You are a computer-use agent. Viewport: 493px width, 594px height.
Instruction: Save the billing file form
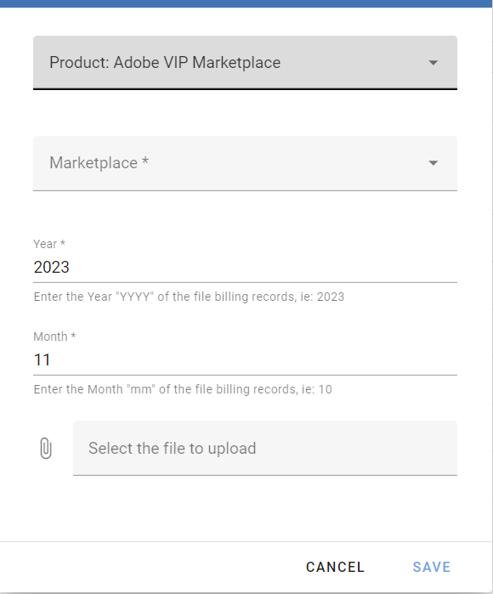431,567
